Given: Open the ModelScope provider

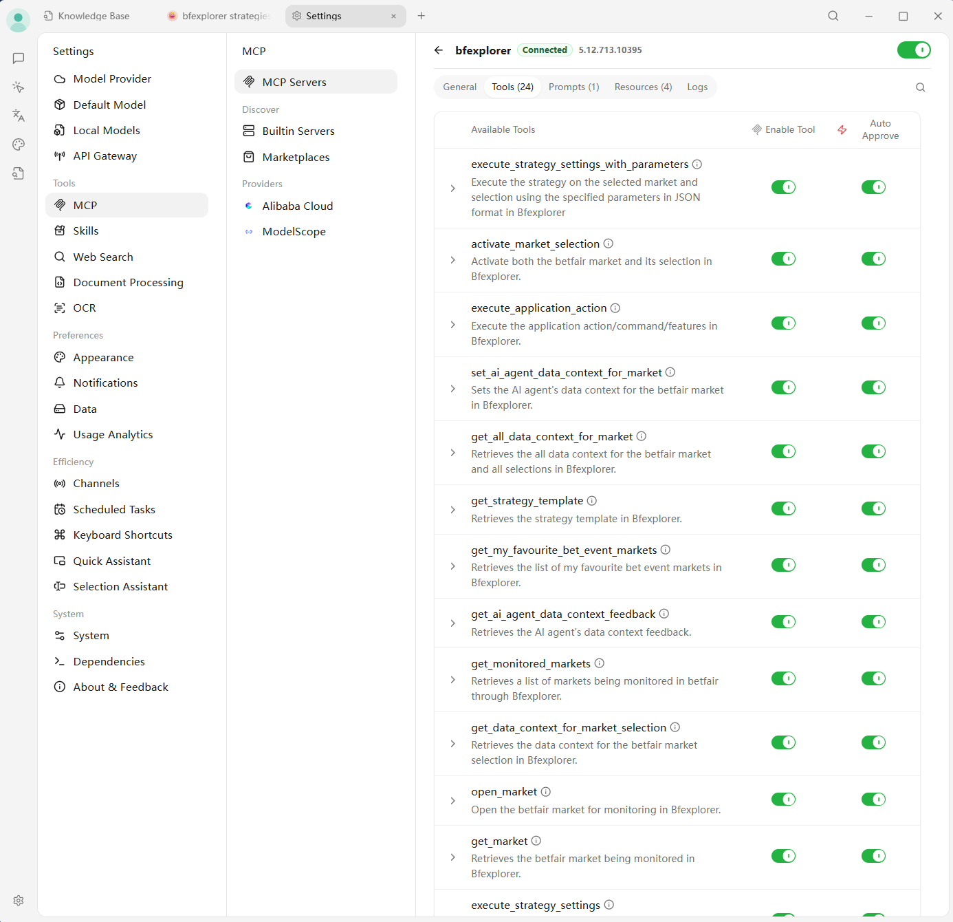Looking at the screenshot, I should pos(316,232).
